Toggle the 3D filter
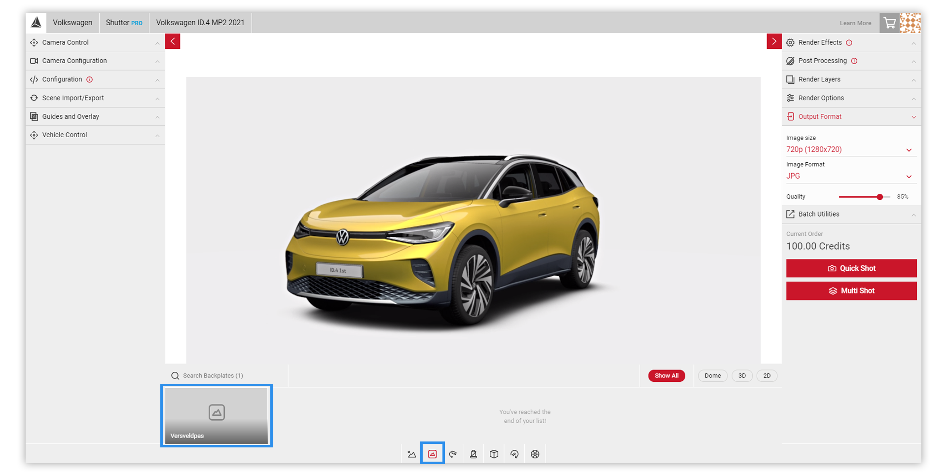The height and width of the screenshot is (476, 947). pos(742,376)
